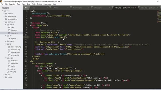Image resolution: width=161 pixels, height=90 pixels.
Task: Click the include_once line of code
Action: pyautogui.click(x=52, y=16)
